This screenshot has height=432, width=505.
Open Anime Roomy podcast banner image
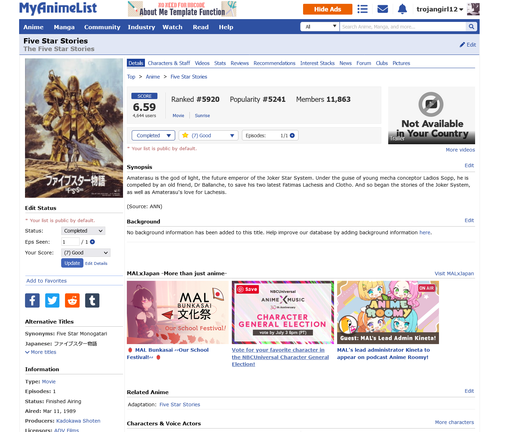click(388, 312)
